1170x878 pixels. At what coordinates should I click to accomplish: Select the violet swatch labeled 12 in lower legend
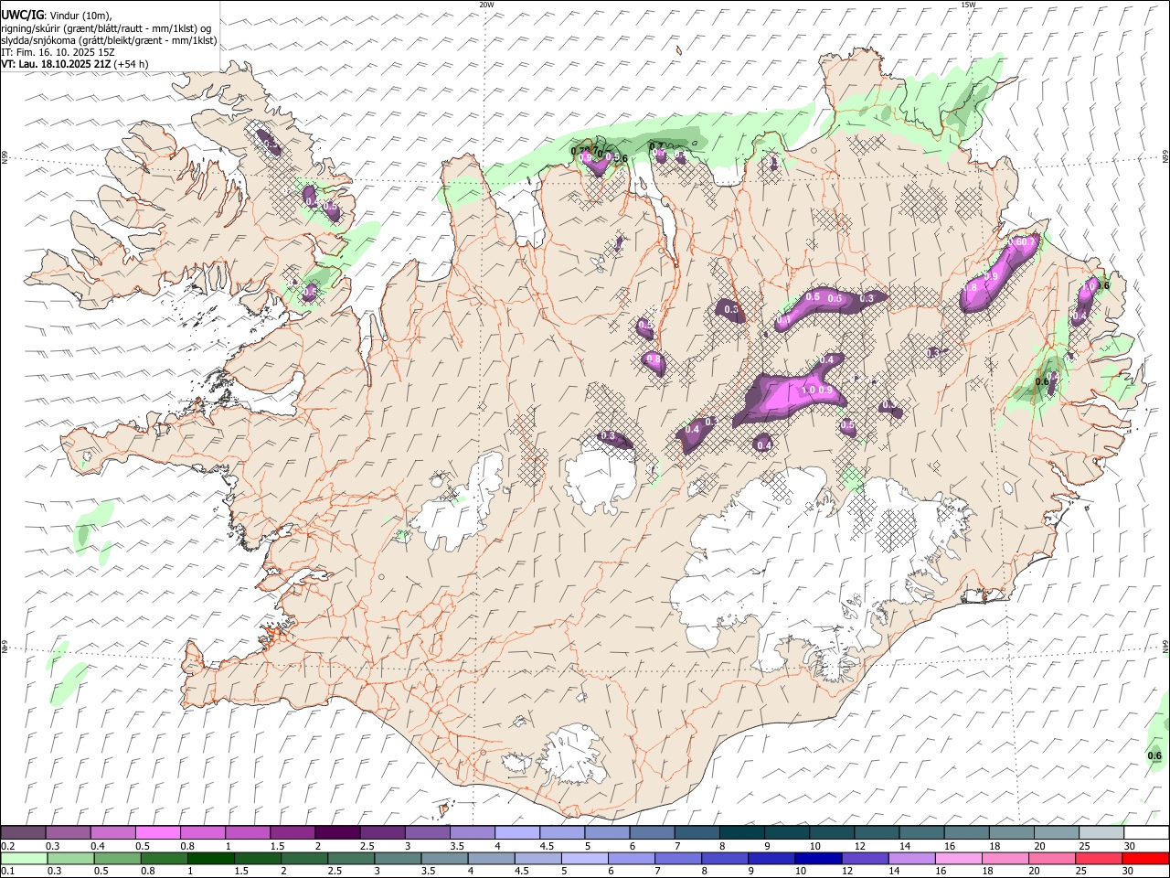pos(865,859)
